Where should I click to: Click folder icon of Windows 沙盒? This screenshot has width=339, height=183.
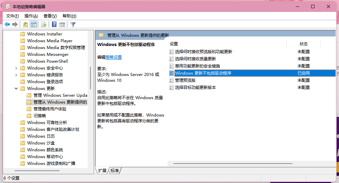coord(22,143)
